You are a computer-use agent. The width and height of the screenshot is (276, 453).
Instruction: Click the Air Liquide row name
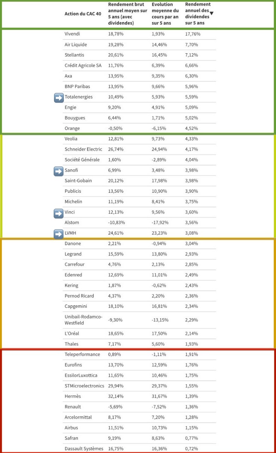click(76, 45)
